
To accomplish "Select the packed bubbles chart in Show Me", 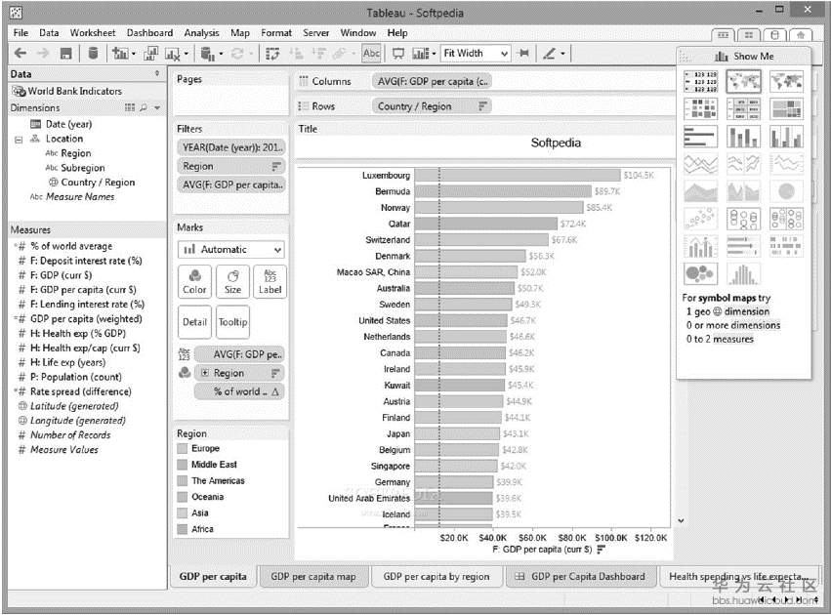I will [700, 274].
